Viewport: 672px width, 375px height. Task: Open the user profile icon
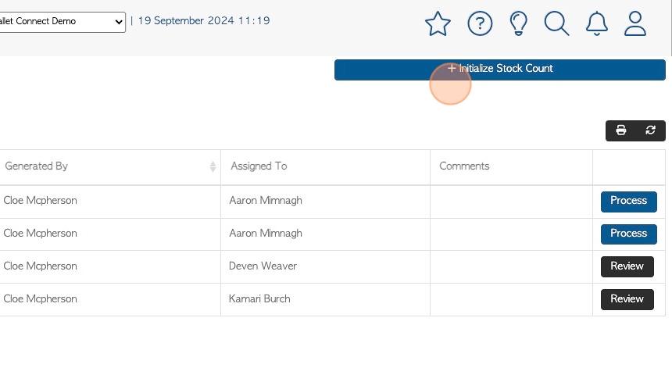(634, 23)
